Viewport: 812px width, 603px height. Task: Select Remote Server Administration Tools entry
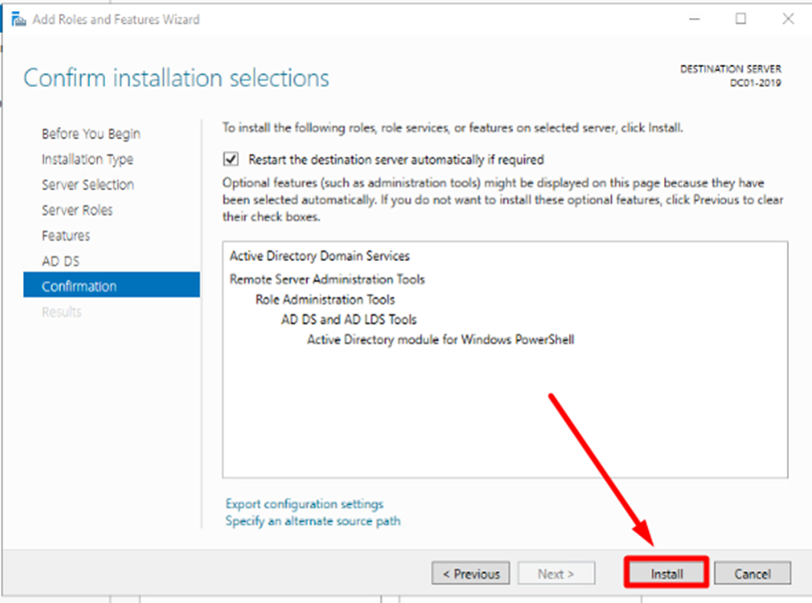tap(327, 280)
